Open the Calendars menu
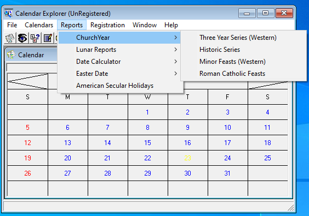 pyautogui.click(x=39, y=25)
